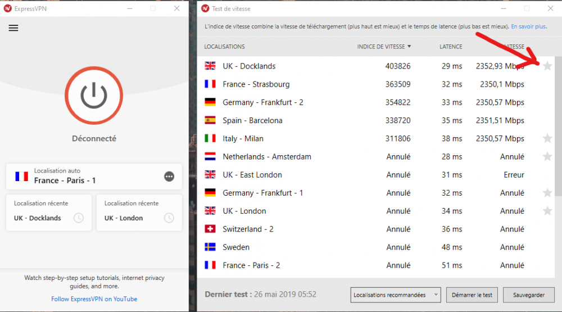
Task: Click the Démarrer le test button
Action: click(472, 295)
